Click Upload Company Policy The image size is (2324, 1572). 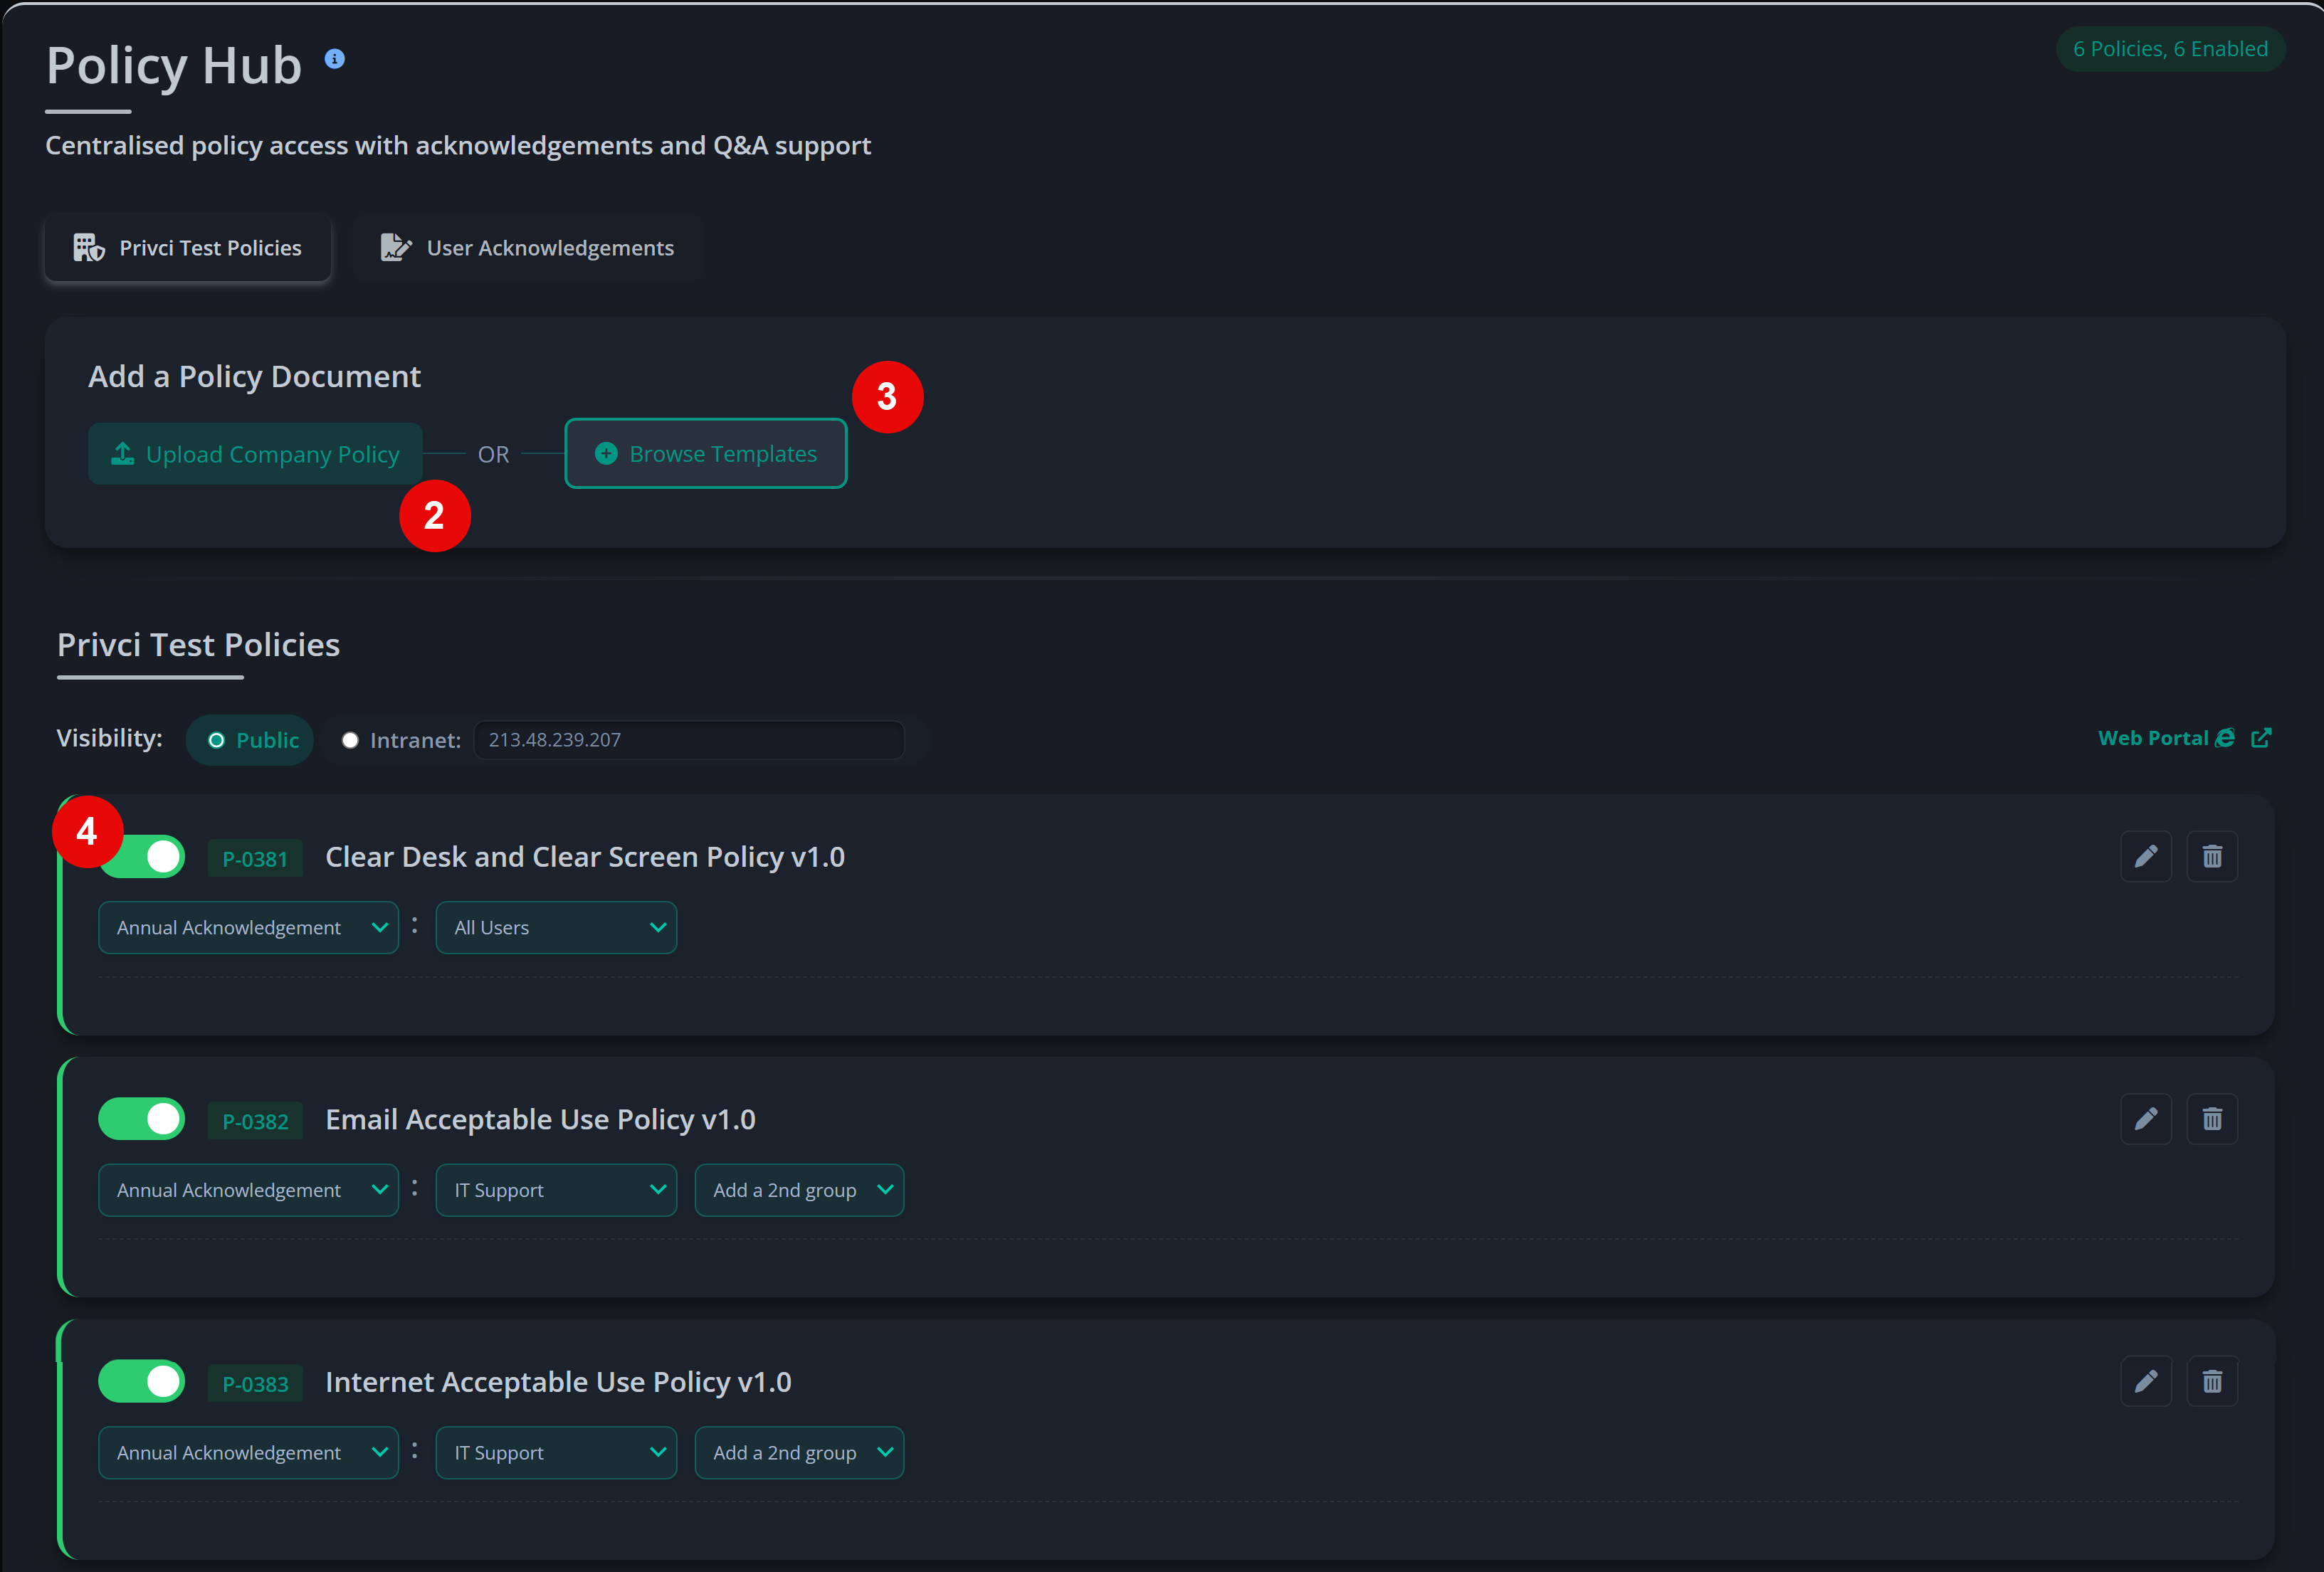pyautogui.click(x=255, y=453)
